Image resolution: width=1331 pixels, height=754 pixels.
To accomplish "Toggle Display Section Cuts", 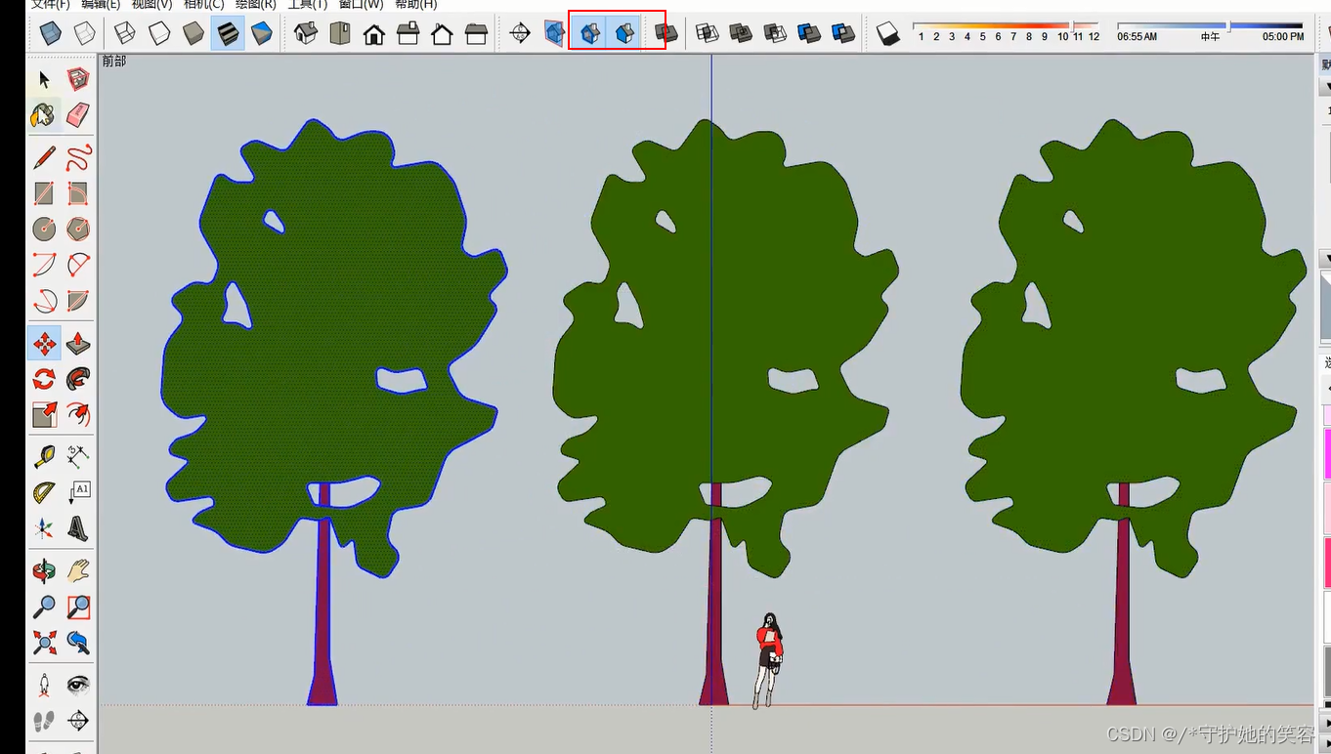I will [x=590, y=34].
